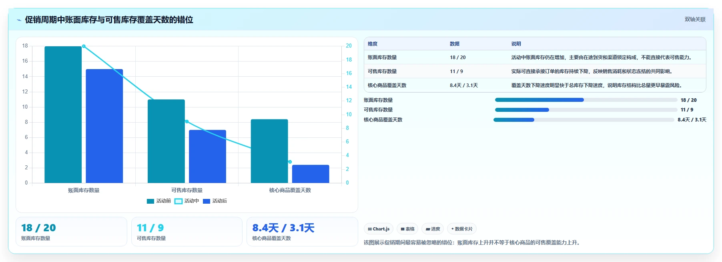The height and width of the screenshot is (262, 722).
Task: Click the line point above 账面库存数量
Action: click(x=84, y=46)
